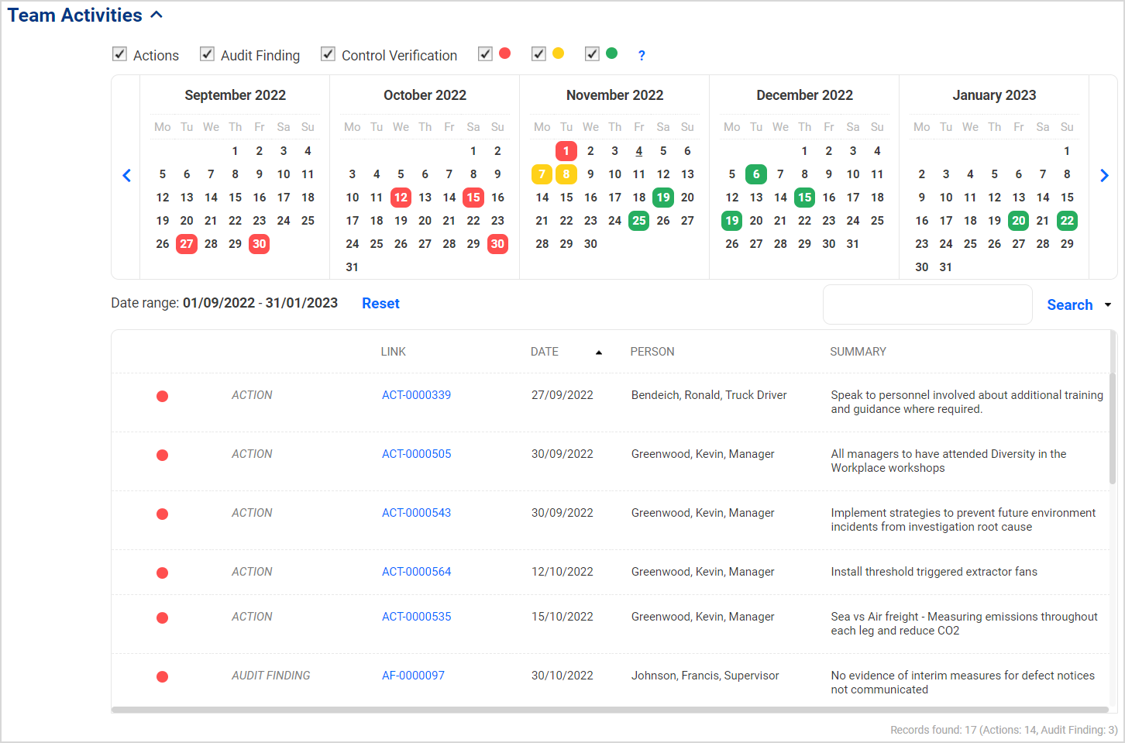This screenshot has height=743, width=1125.
Task: Click the Search button
Action: (1069, 304)
